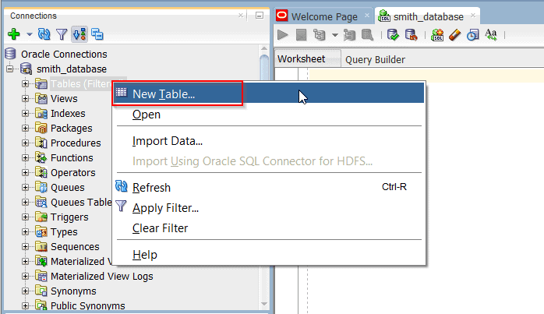Refresh connections with the toolbar refresh icon
The width and height of the screenshot is (544, 314).
(x=44, y=34)
